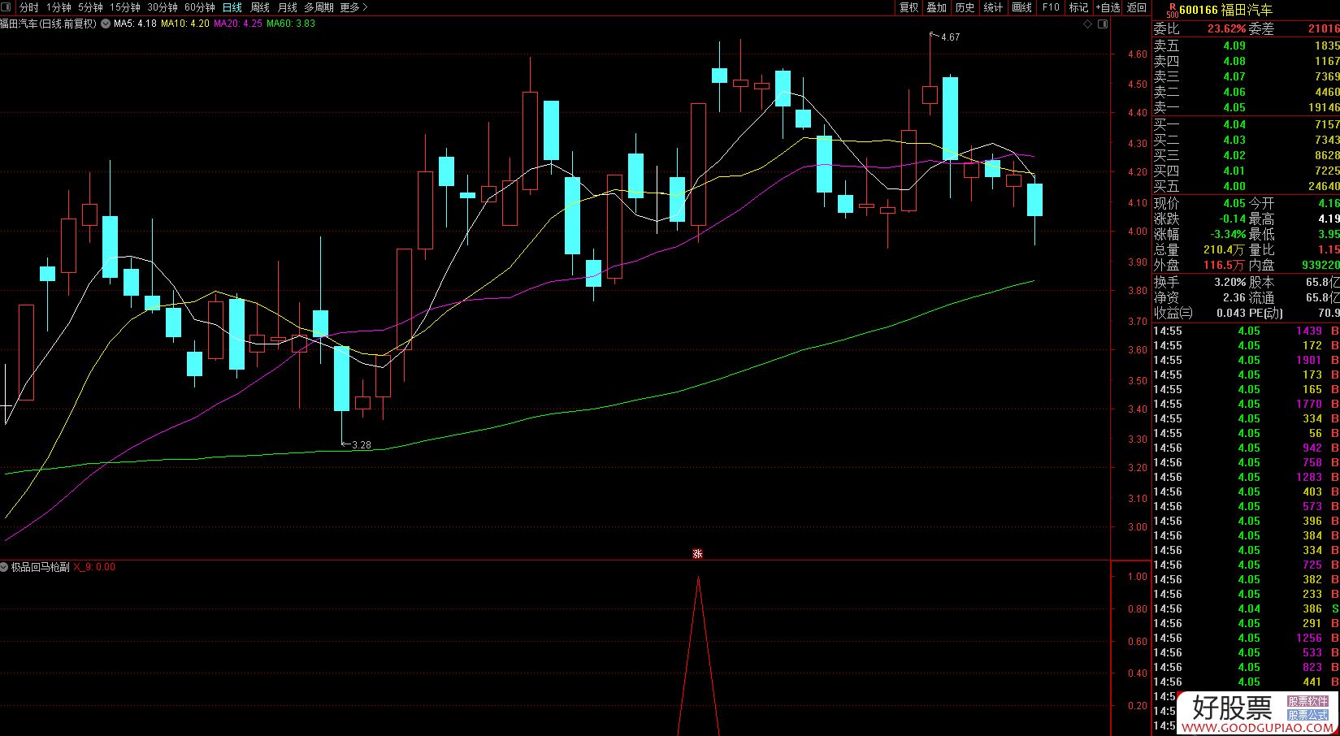Click 卖二 ask price 4.06

pos(1234,92)
